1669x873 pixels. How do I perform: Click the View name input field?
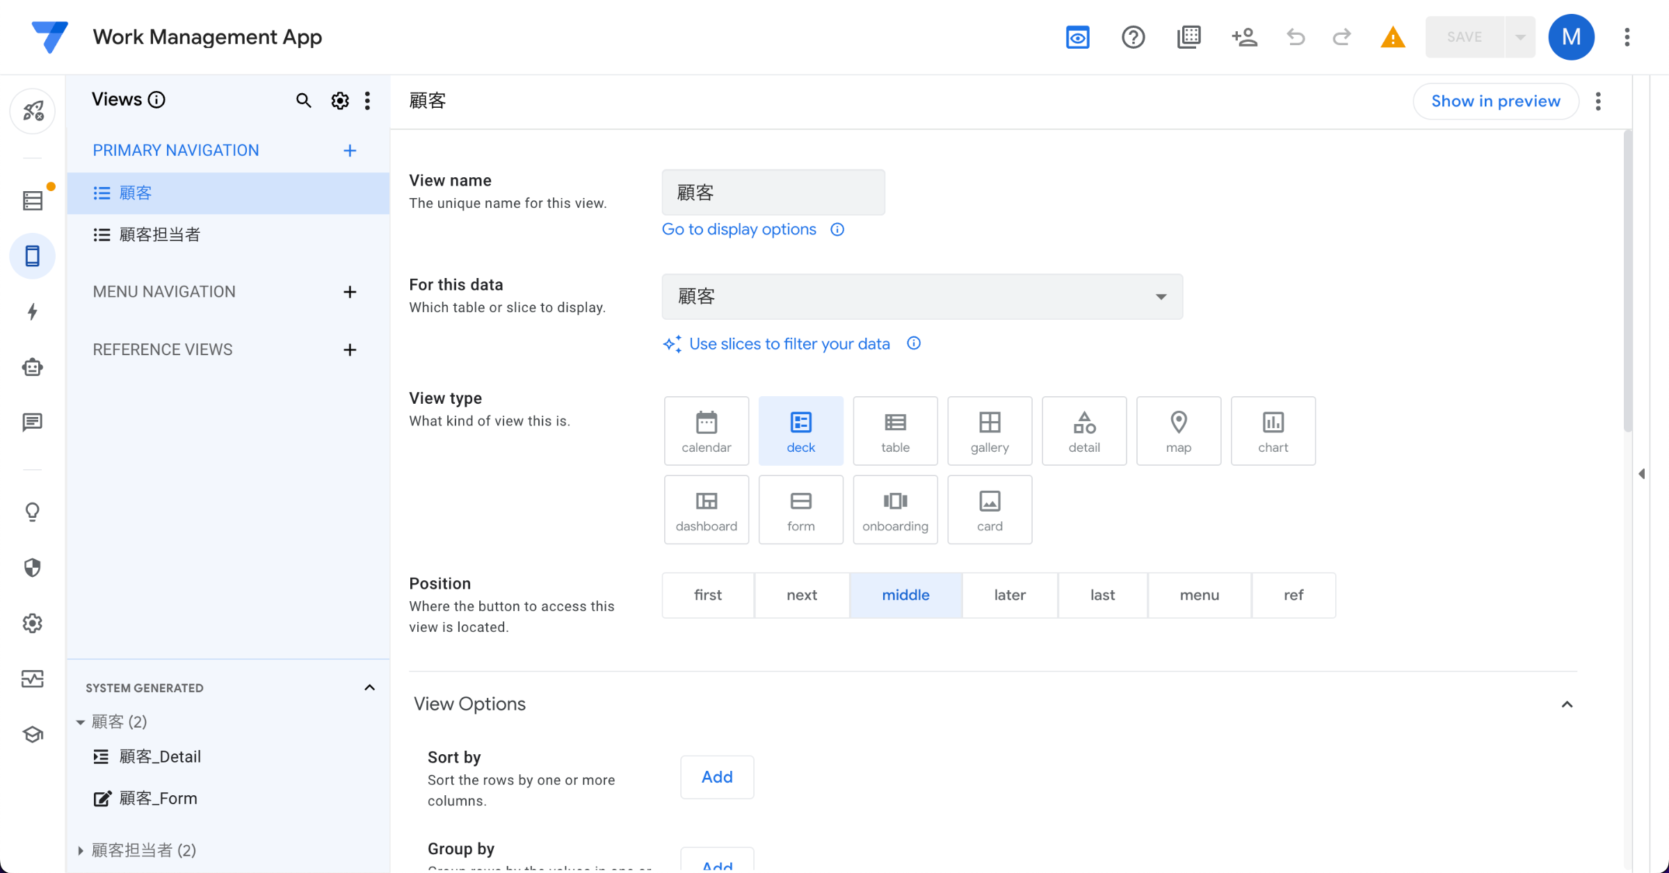coord(773,193)
